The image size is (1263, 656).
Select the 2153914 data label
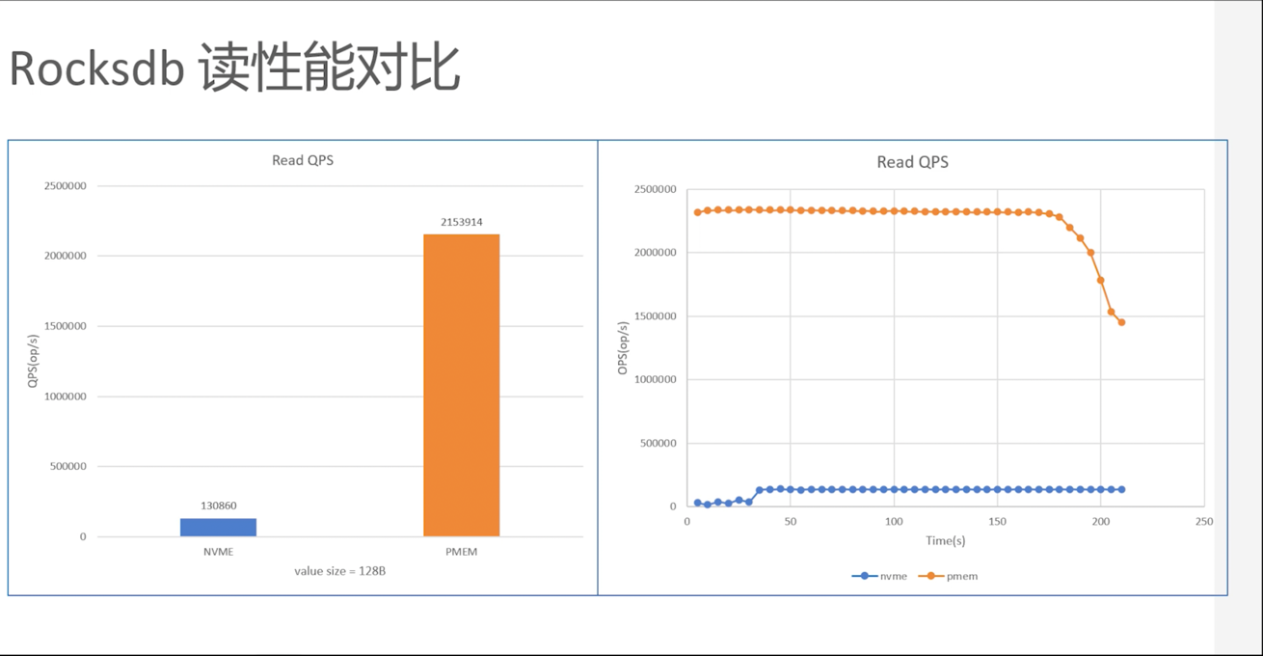pos(462,222)
